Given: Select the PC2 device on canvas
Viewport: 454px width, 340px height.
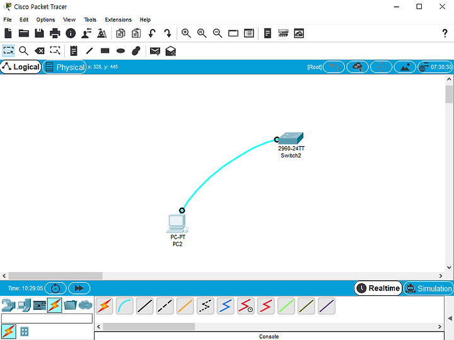Looking at the screenshot, I should [x=177, y=224].
